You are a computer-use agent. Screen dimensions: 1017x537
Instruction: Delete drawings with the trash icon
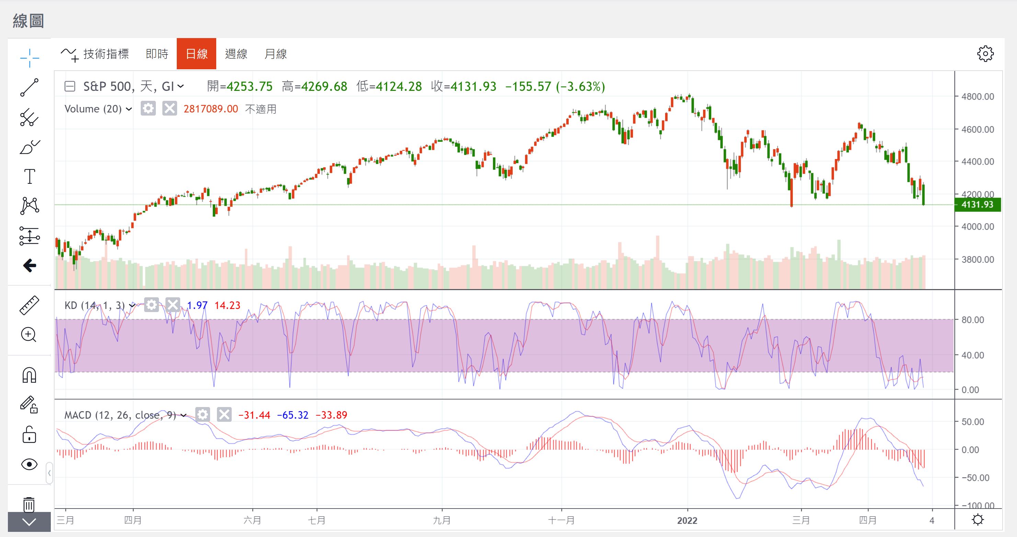[x=29, y=504]
